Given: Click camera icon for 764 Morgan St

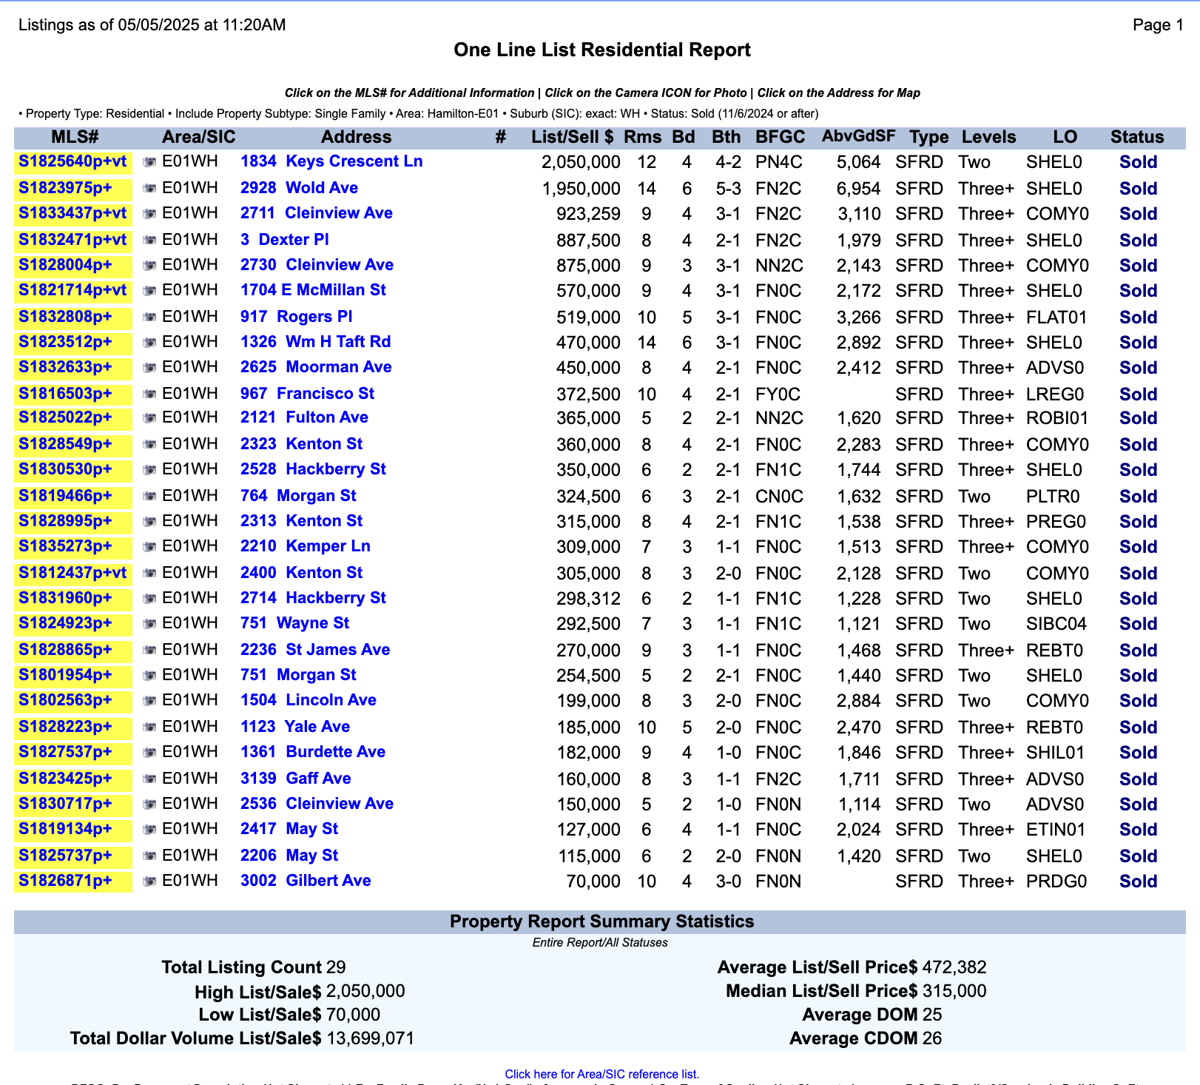Looking at the screenshot, I should (x=149, y=497).
